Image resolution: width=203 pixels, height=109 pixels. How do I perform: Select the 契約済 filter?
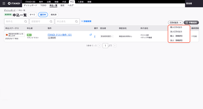(54, 15)
